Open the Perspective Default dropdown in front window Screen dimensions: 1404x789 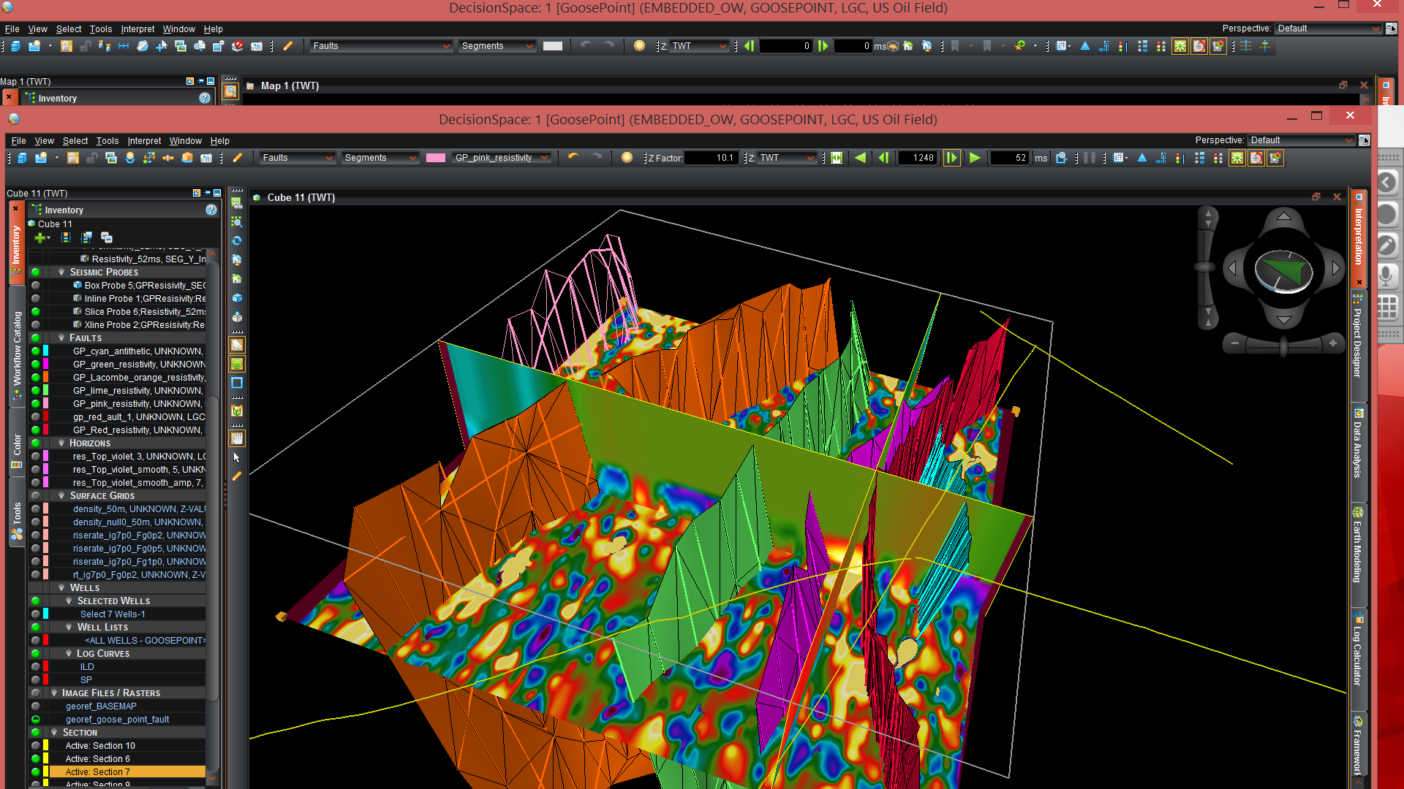[x=1302, y=140]
